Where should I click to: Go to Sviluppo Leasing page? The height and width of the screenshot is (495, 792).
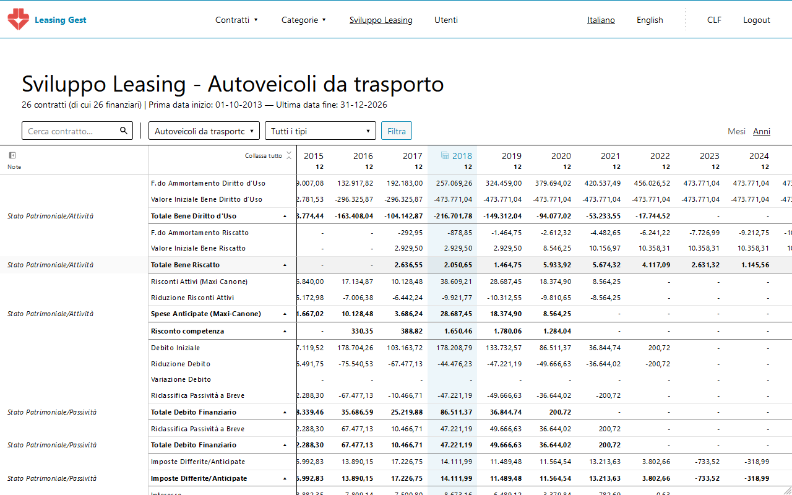click(381, 20)
